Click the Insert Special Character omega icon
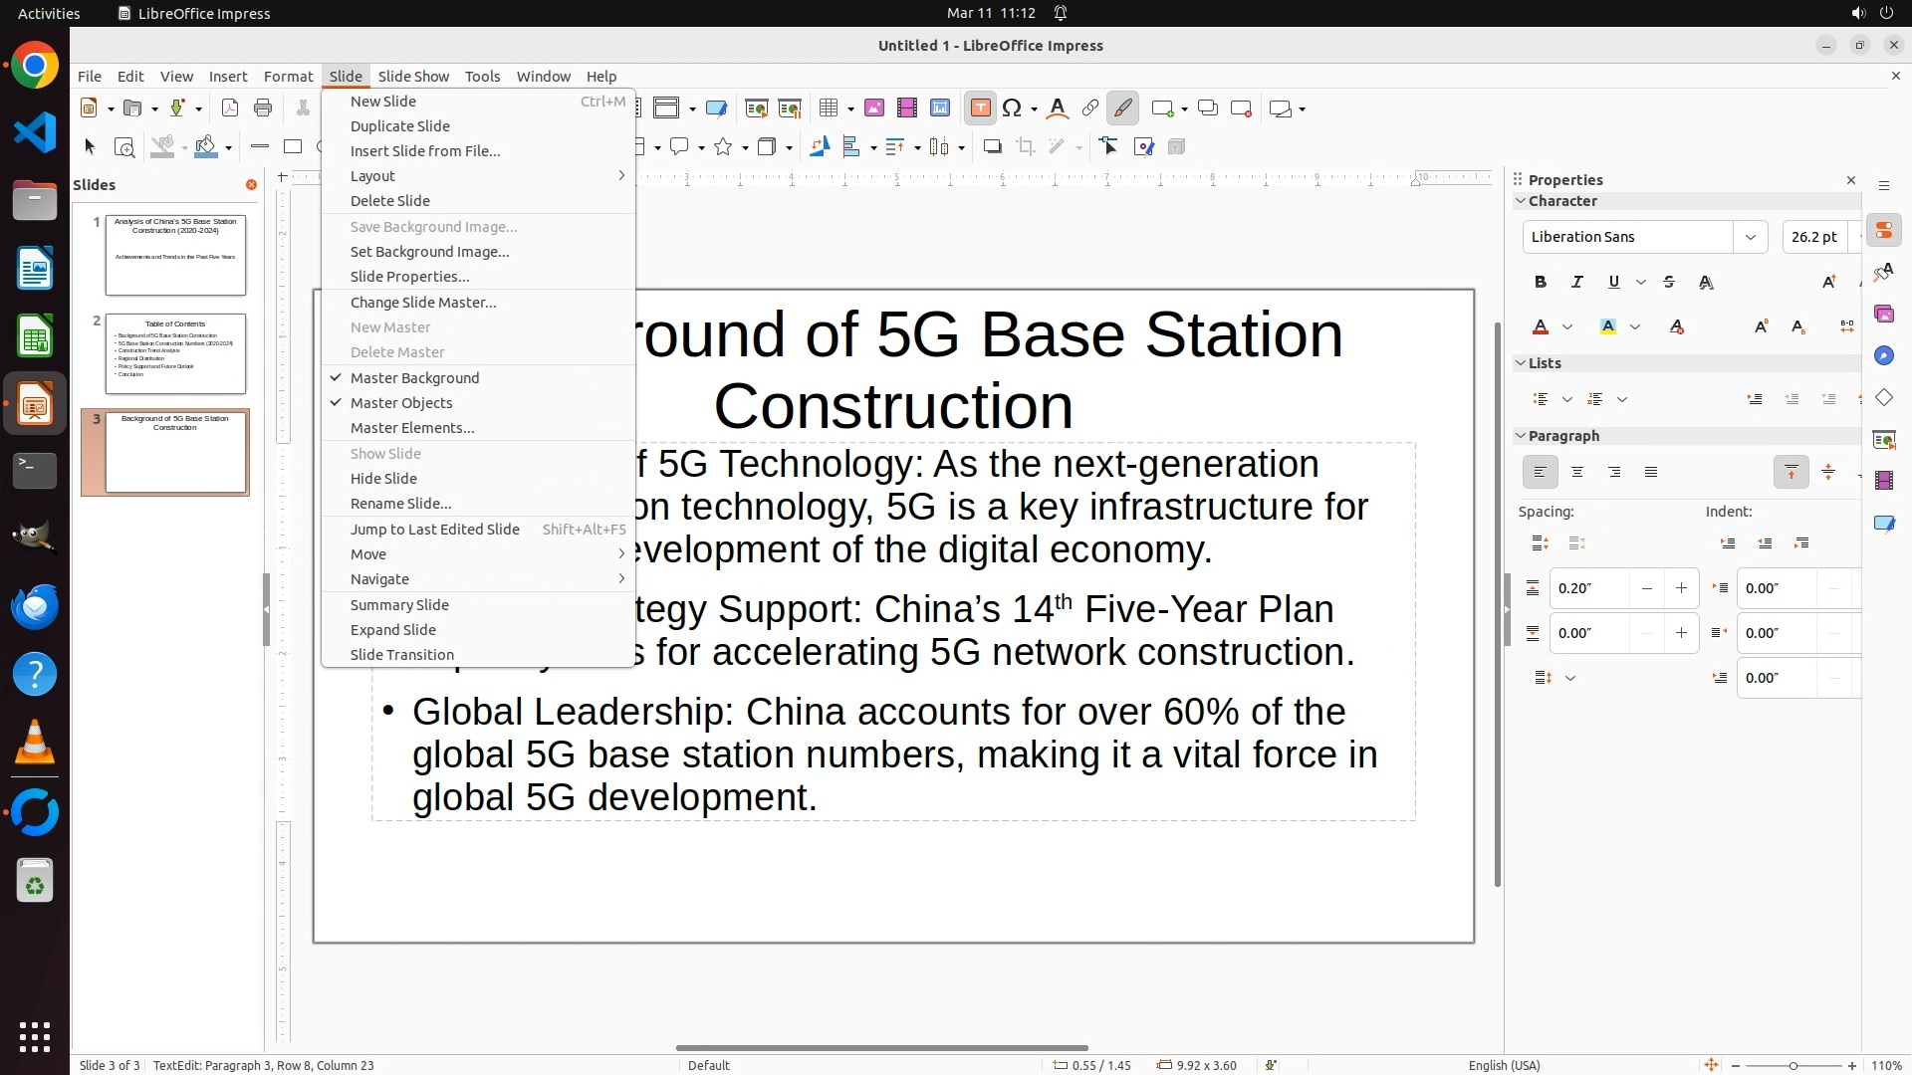 click(1012, 108)
